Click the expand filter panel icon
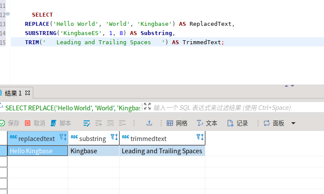Screen dimensions: 324x194 (147, 107)
